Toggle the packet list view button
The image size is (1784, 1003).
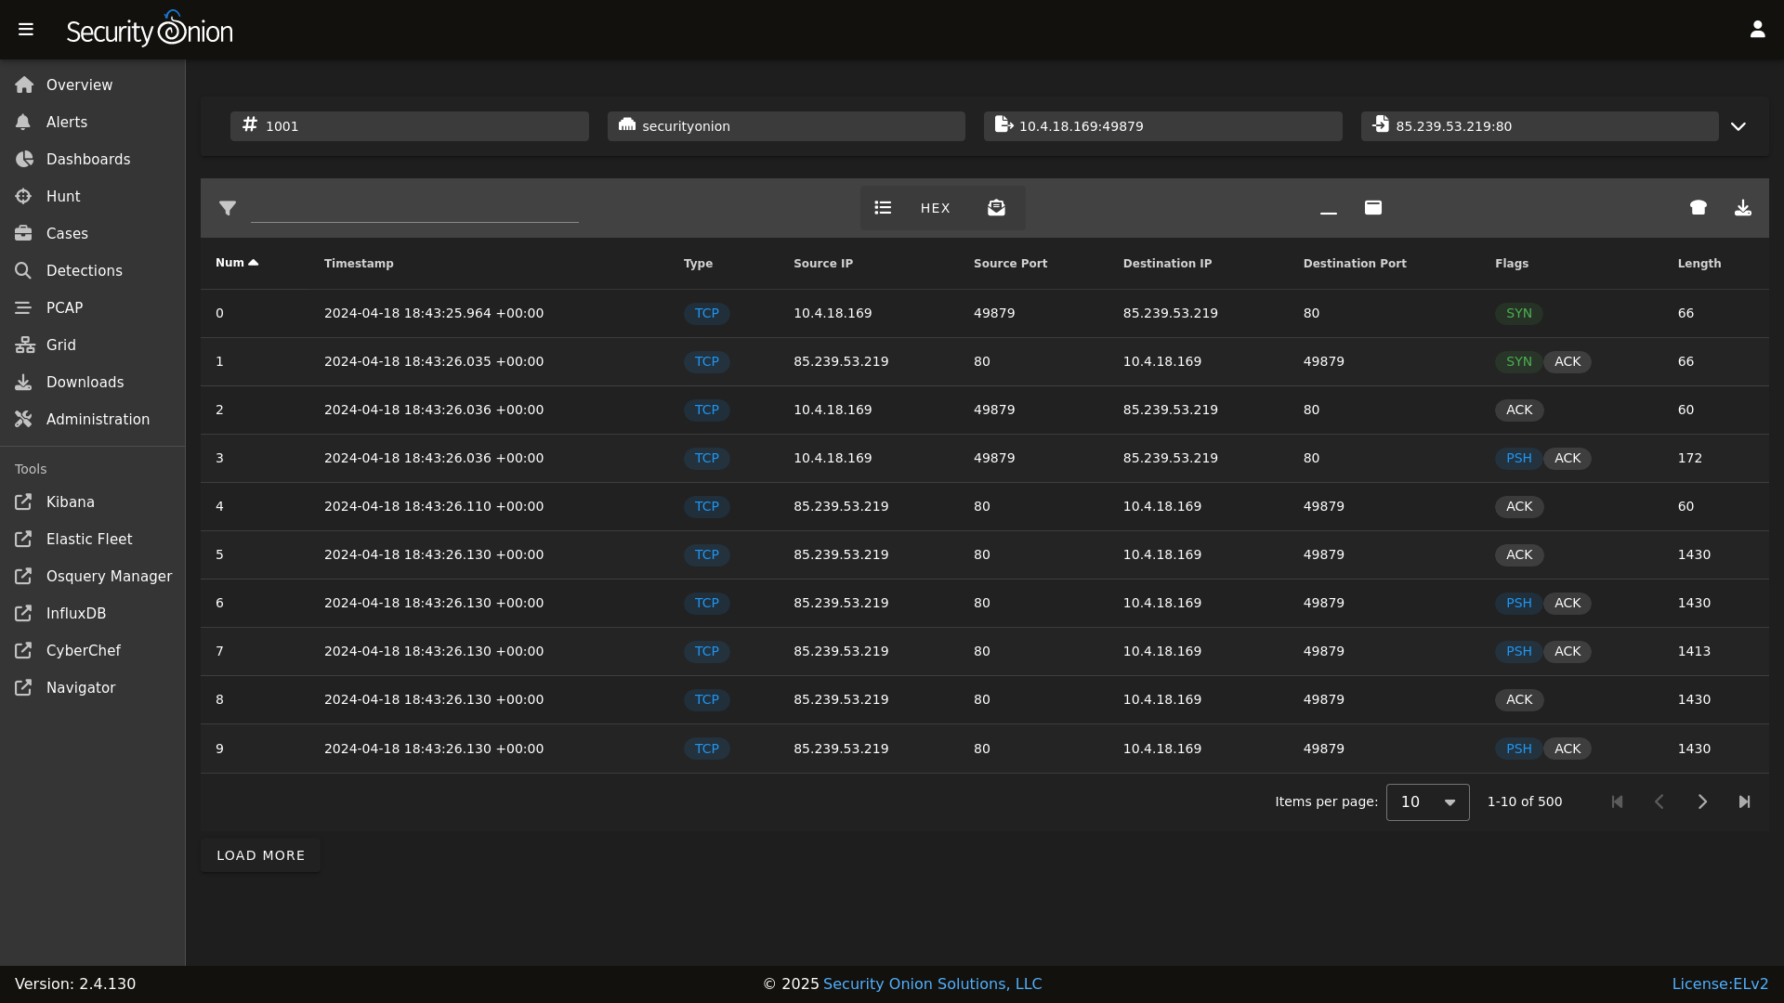[x=883, y=208]
